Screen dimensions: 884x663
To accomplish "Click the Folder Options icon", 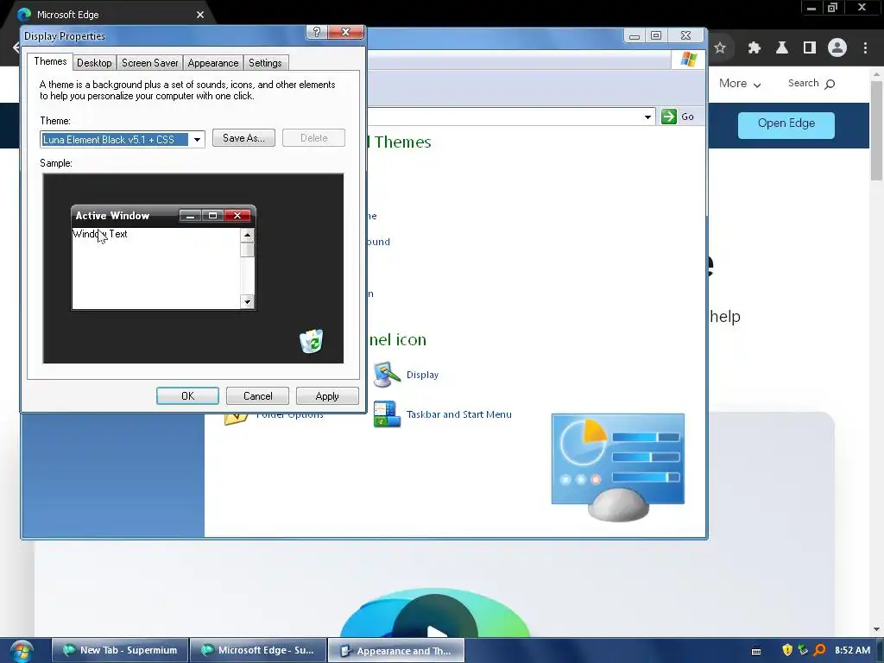I will [237, 419].
